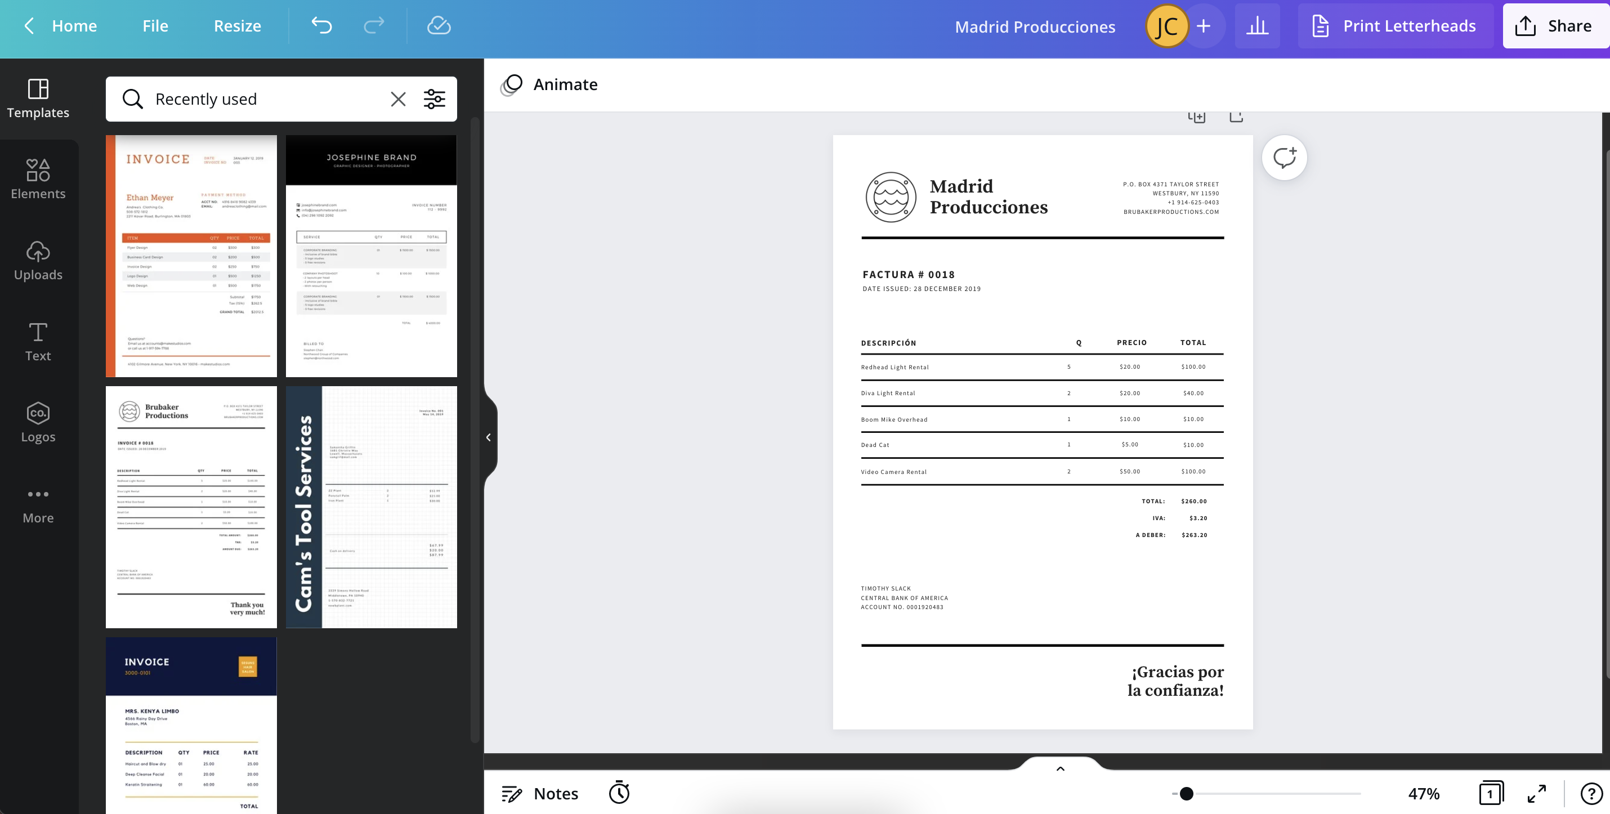Viewport: 1610px width, 814px height.
Task: Open the Home link in the top bar
Action: 74,26
